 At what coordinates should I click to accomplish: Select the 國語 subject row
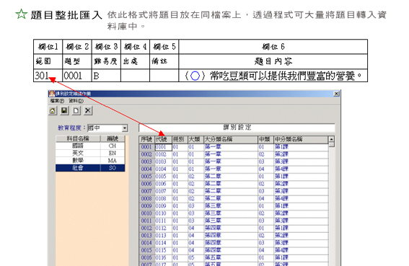tap(90, 146)
